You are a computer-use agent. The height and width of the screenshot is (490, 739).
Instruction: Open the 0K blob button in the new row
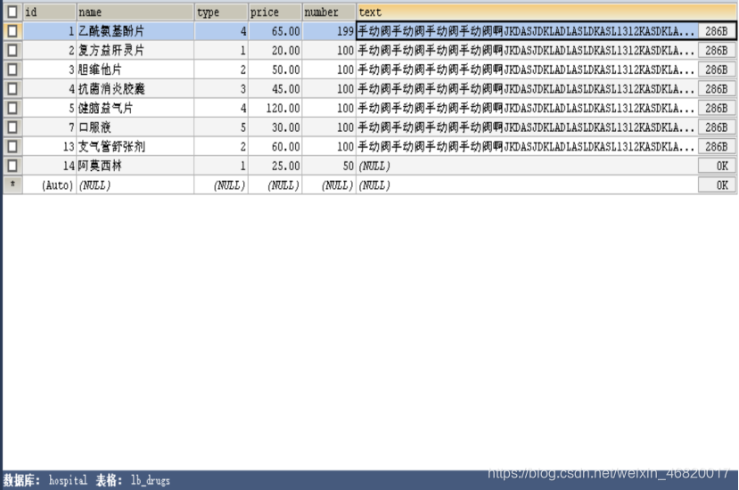tap(717, 185)
